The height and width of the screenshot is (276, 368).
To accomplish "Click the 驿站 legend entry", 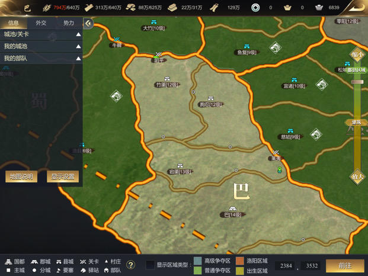I will [90, 270].
